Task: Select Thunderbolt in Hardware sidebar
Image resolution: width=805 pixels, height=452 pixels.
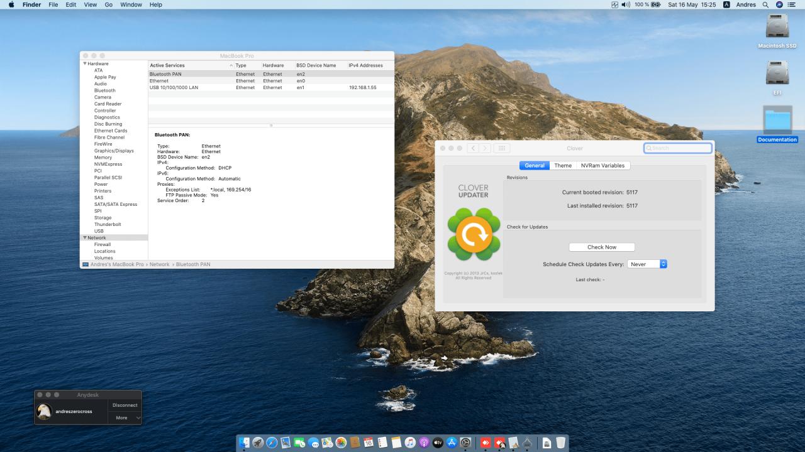Action: coord(108,224)
